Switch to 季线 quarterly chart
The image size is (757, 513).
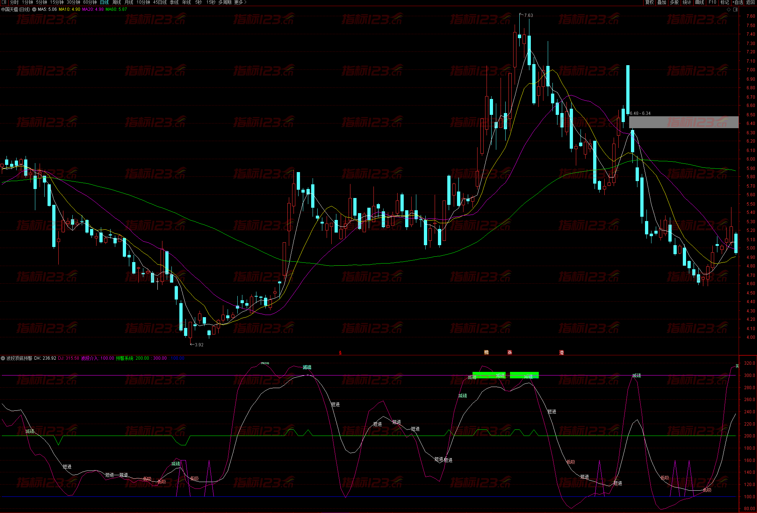pos(174,3)
